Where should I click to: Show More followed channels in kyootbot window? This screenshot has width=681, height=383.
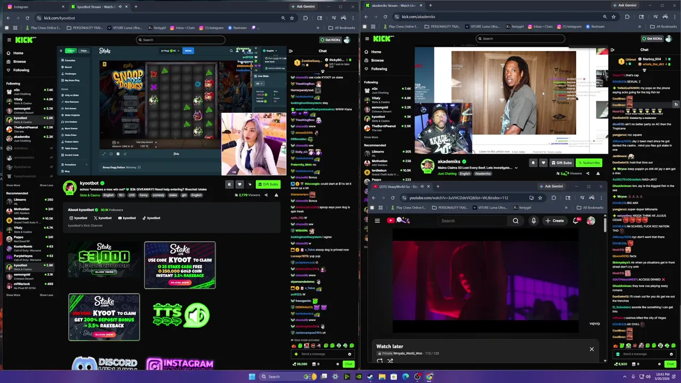(13, 185)
